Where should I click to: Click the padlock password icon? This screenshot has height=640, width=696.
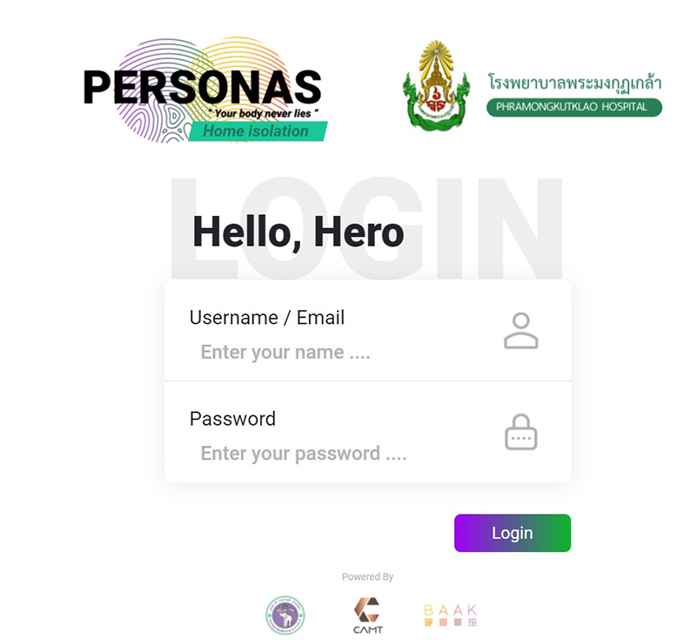click(520, 432)
